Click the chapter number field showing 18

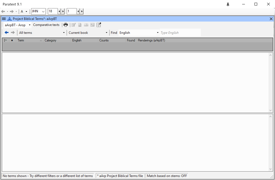click(x=53, y=11)
